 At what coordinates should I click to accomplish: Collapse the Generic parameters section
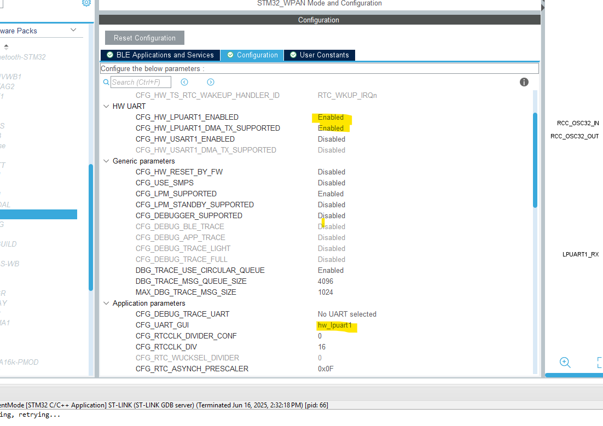(106, 161)
